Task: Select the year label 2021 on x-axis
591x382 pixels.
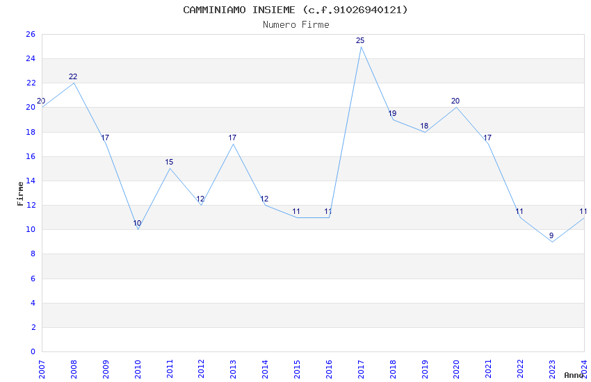Action: pos(489,369)
